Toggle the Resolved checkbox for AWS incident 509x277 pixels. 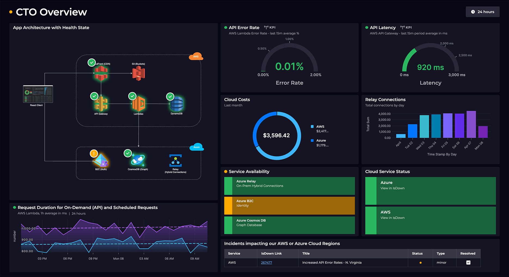click(x=468, y=263)
